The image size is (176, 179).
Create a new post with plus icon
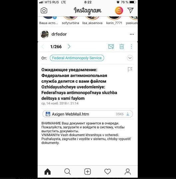click(88, 171)
